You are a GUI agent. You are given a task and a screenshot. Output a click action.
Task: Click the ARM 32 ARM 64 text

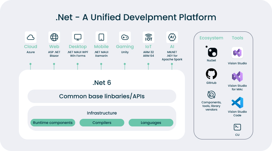[148, 54]
